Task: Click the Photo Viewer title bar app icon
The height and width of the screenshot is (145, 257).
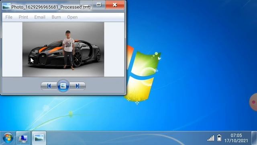Action: pyautogui.click(x=6, y=6)
